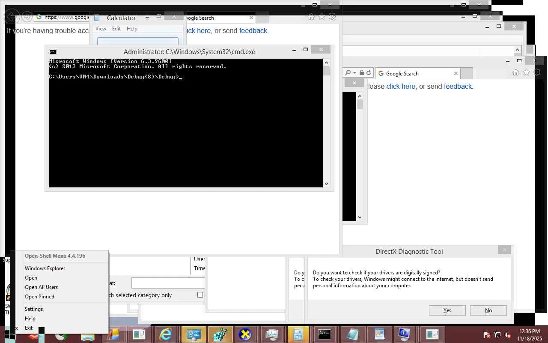Open a new tab in the left browser window
Viewport: 548px width, 343px height.
tap(262, 18)
